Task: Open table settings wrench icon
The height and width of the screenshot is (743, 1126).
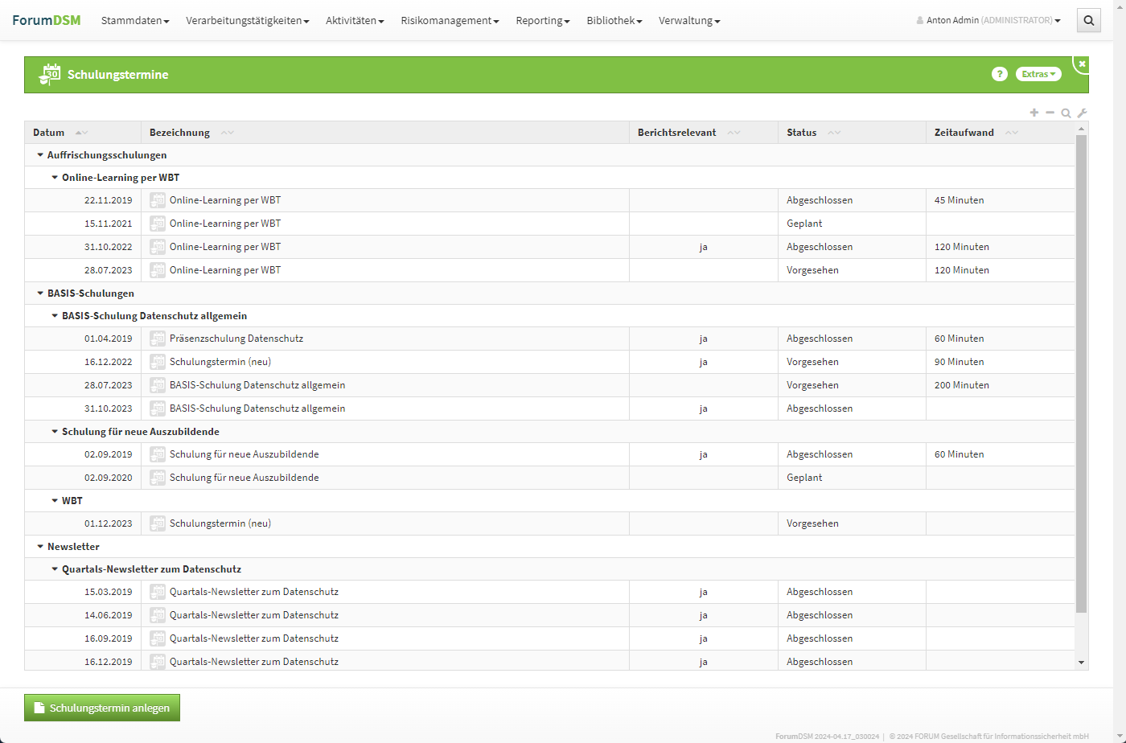Action: coord(1082,113)
